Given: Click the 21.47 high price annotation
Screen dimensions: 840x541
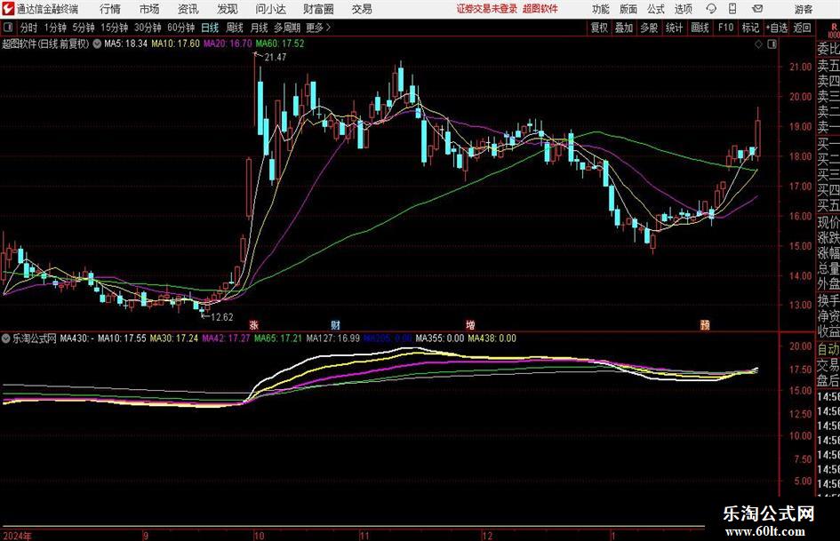Looking at the screenshot, I should click(276, 58).
